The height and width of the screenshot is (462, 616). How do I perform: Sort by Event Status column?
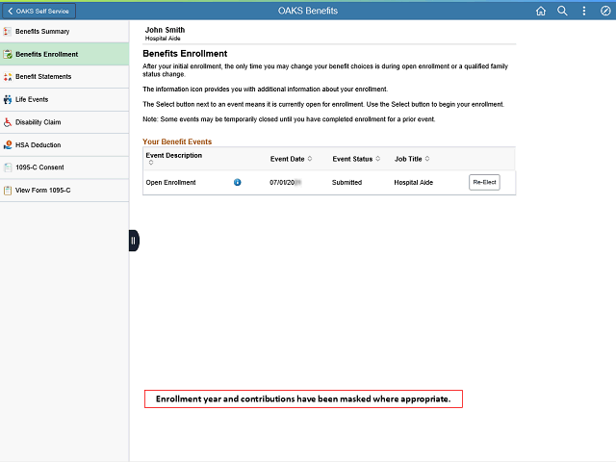377,158
